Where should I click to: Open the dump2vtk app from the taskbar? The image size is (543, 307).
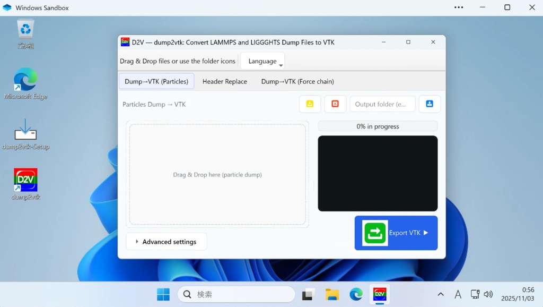pos(380,294)
